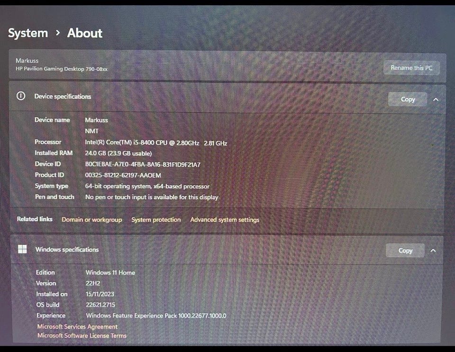Select the device name value Markuss
The width and height of the screenshot is (455, 352).
[96, 120]
